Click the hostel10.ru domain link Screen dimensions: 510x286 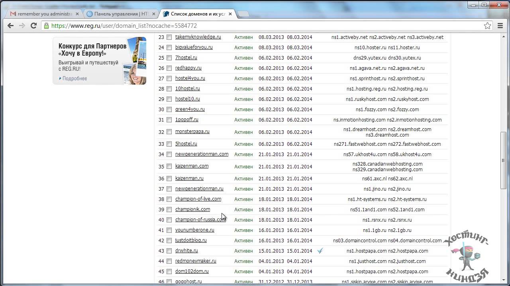188,99
